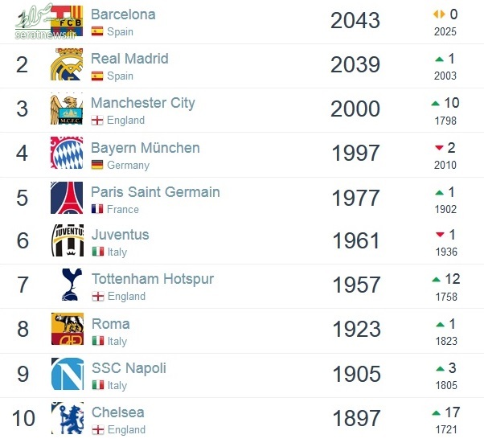
Task: Click the green up arrow beside Manchester City
Action: point(436,104)
